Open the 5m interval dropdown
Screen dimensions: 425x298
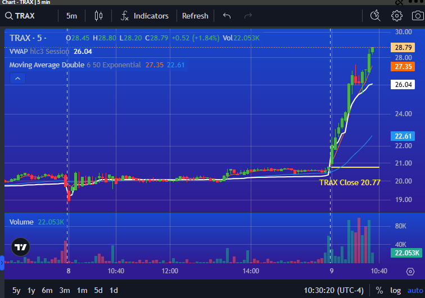tap(71, 16)
